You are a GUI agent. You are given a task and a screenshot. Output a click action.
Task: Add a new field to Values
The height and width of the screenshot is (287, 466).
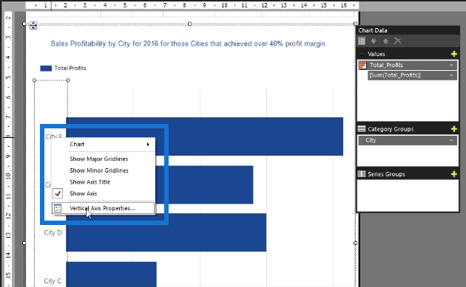pos(454,54)
